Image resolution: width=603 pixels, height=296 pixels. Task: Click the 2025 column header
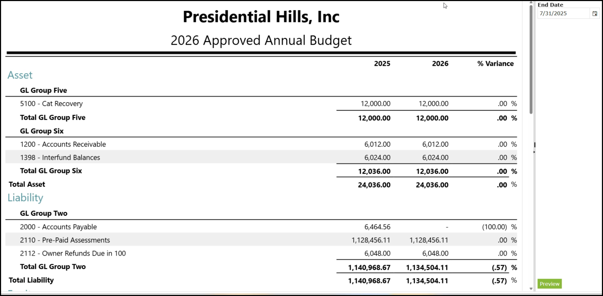[382, 64]
